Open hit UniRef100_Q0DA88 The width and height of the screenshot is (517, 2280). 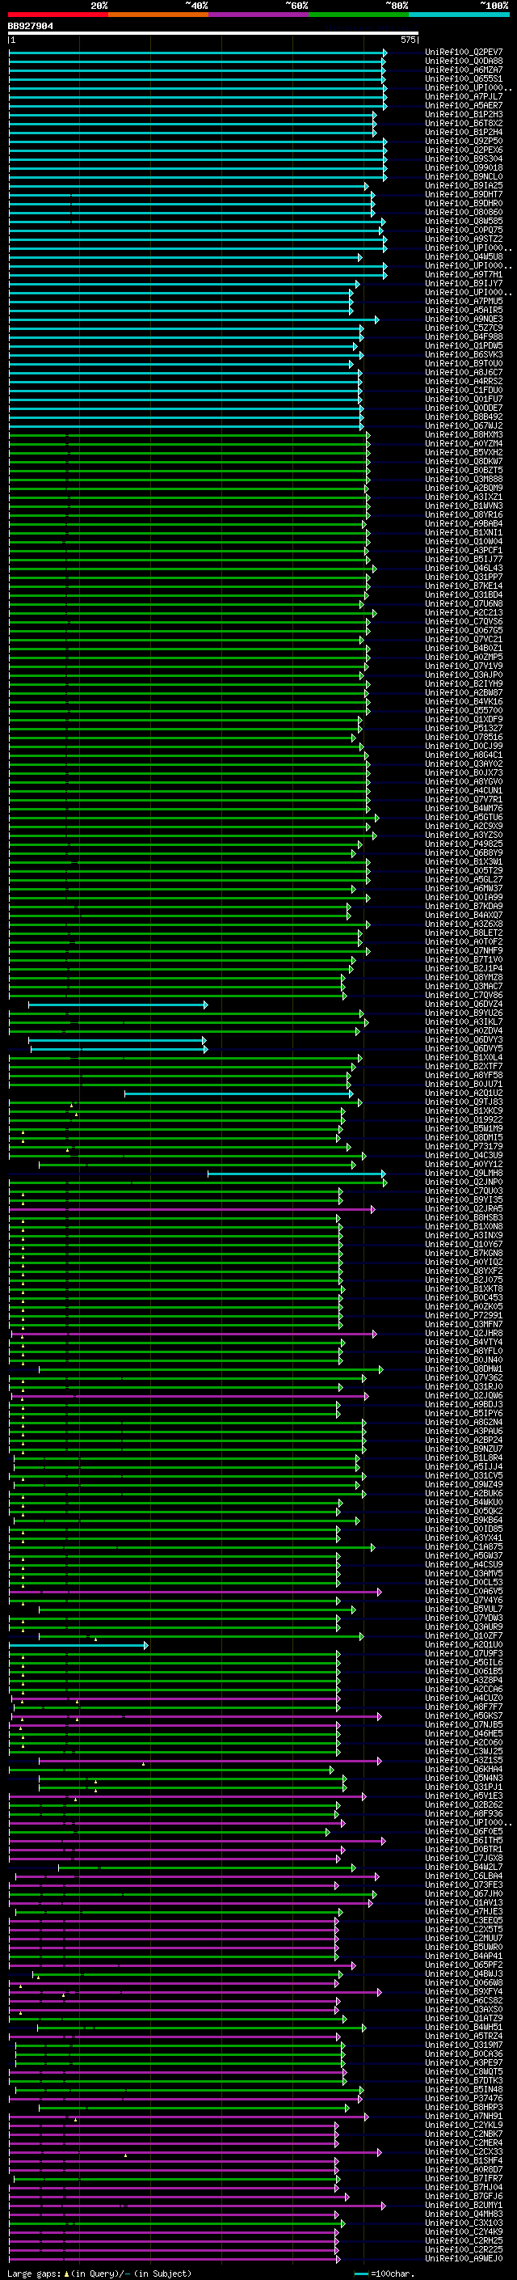click(x=463, y=61)
